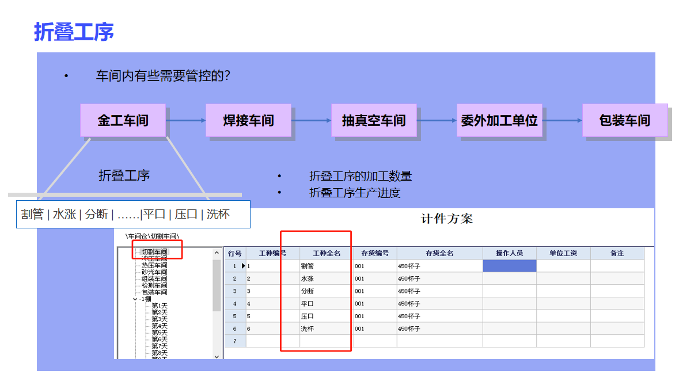
Task: Select the 检测车间 tree node
Action: (154, 285)
